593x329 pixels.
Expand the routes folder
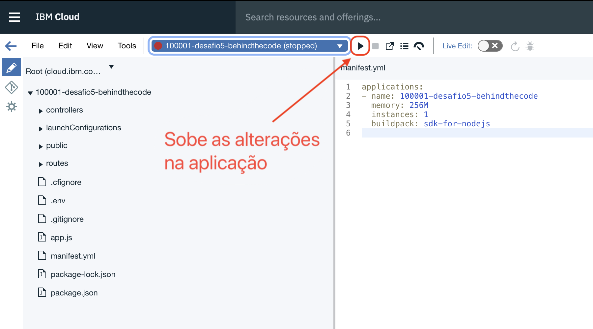coord(41,164)
